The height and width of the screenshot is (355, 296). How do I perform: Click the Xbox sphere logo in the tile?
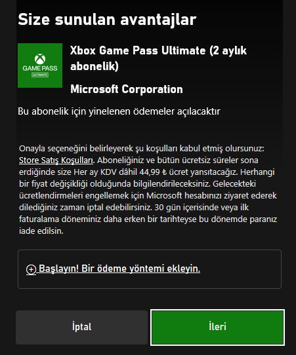(x=40, y=59)
